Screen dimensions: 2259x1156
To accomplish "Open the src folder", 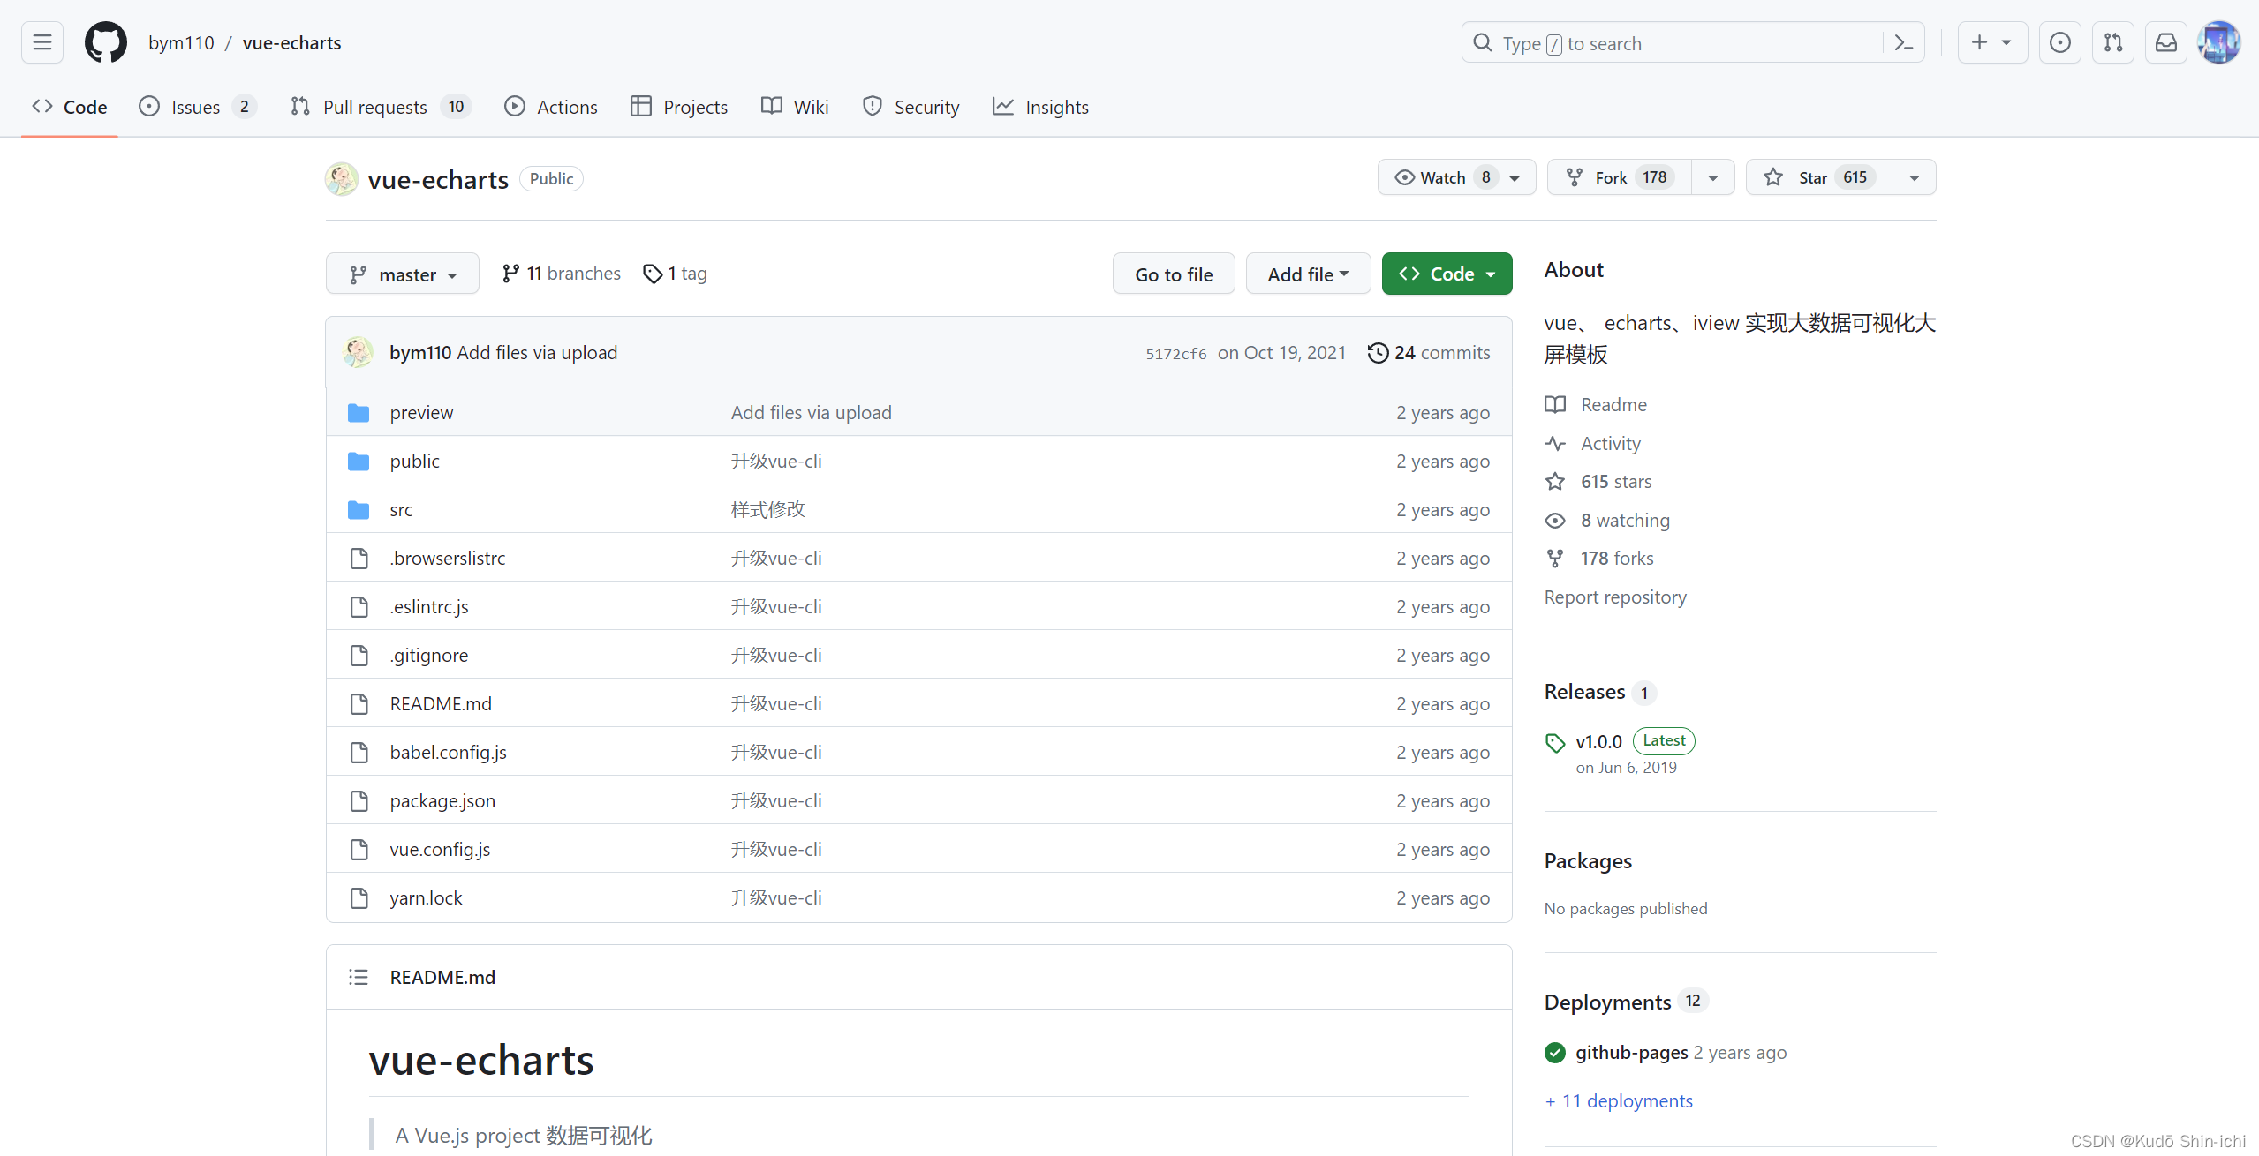I will click(x=401, y=509).
